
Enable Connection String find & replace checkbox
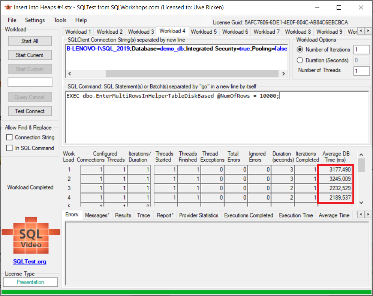click(9, 137)
